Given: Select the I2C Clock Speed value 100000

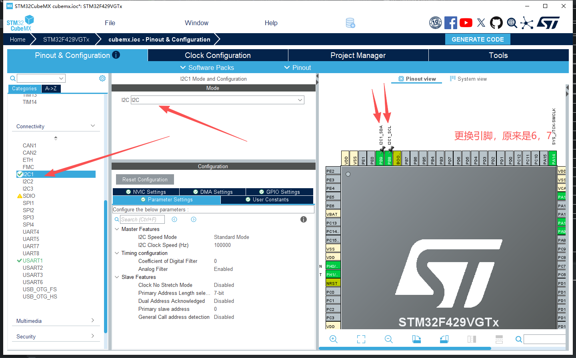Looking at the screenshot, I should (x=222, y=245).
